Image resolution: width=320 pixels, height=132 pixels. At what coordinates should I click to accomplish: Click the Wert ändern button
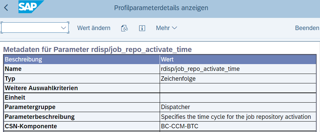click(94, 28)
